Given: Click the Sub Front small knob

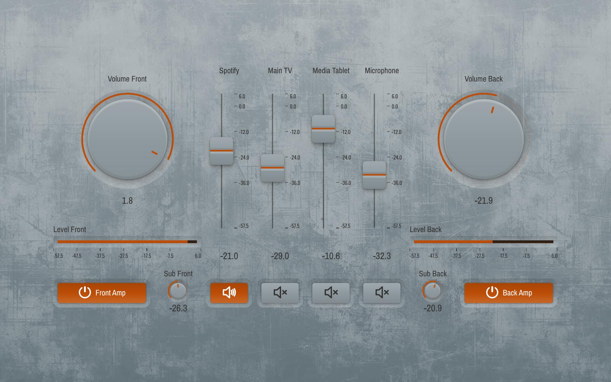Looking at the screenshot, I should pos(178,291).
